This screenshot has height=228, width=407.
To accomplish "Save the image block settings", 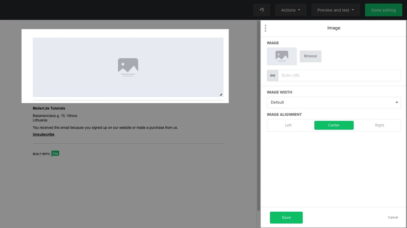I will pyautogui.click(x=286, y=218).
